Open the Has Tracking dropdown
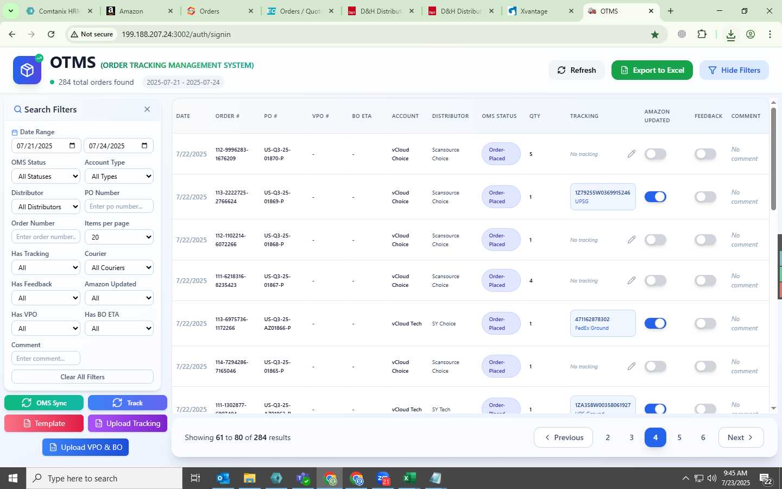Viewport: 782px width, 489px height. pyautogui.click(x=46, y=268)
